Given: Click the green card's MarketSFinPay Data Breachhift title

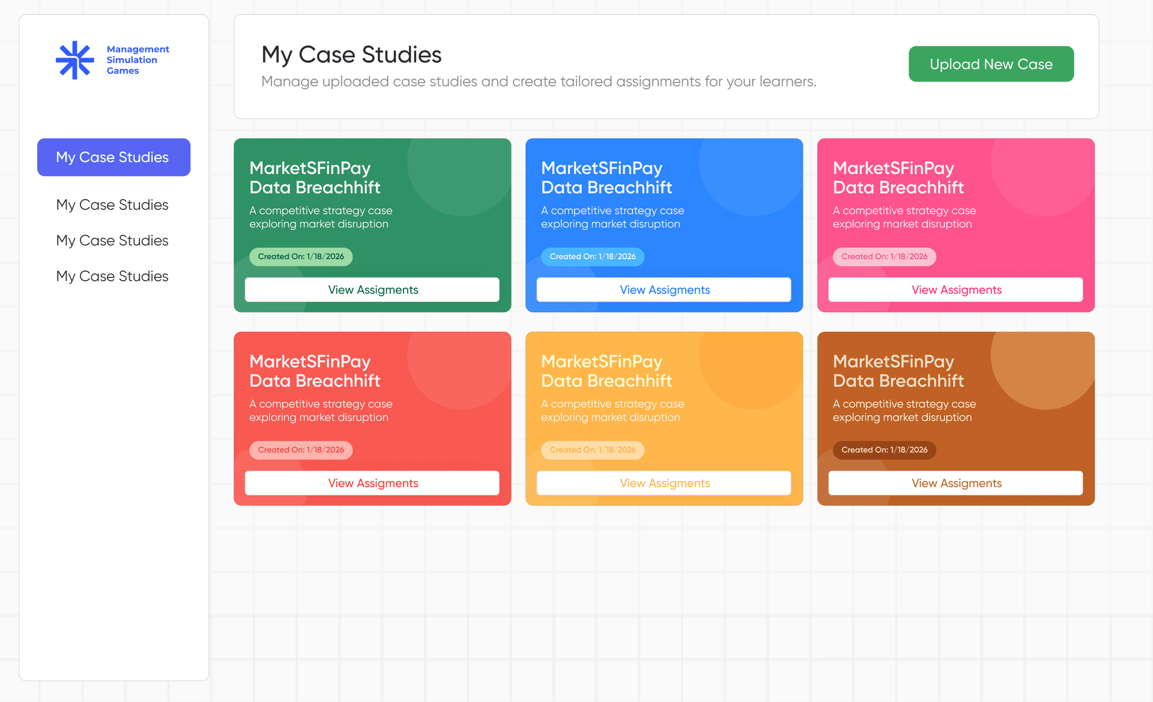Looking at the screenshot, I should [x=315, y=178].
